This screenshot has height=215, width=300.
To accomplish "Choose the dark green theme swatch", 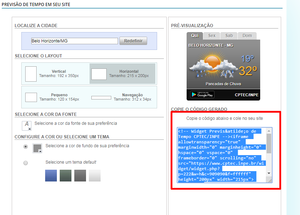I will tap(65, 175).
